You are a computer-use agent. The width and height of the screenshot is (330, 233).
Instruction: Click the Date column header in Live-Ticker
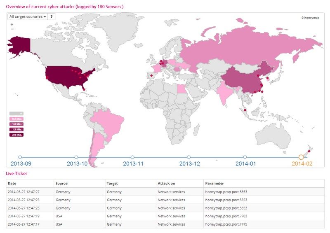pos(12,183)
